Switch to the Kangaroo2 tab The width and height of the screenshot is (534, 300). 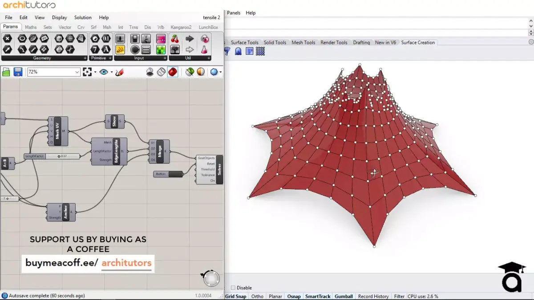coord(181,27)
